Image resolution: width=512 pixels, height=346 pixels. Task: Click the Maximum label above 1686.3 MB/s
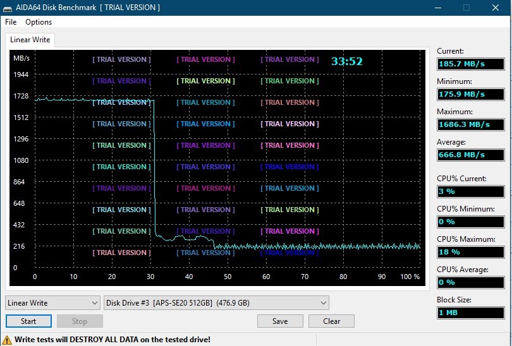pos(454,112)
